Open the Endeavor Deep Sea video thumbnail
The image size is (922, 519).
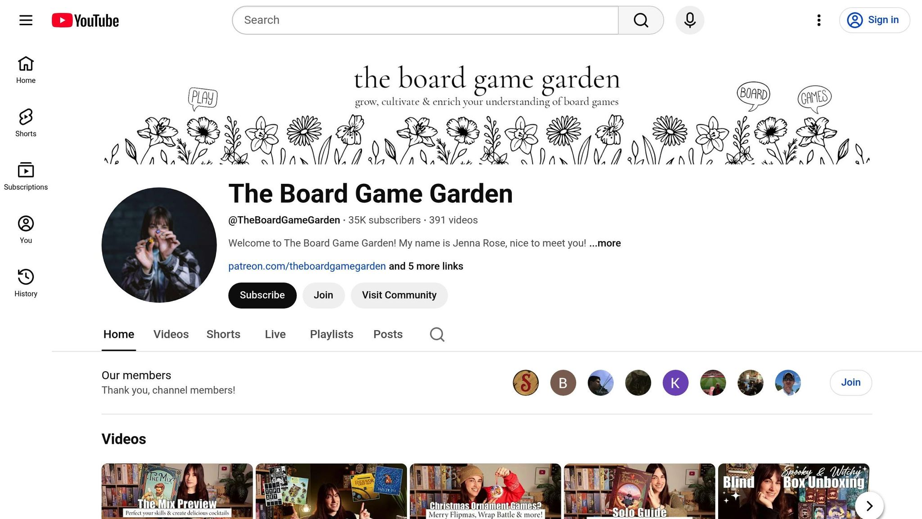[x=331, y=491]
